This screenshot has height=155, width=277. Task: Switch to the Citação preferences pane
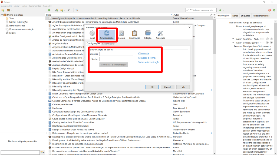(148, 34)
